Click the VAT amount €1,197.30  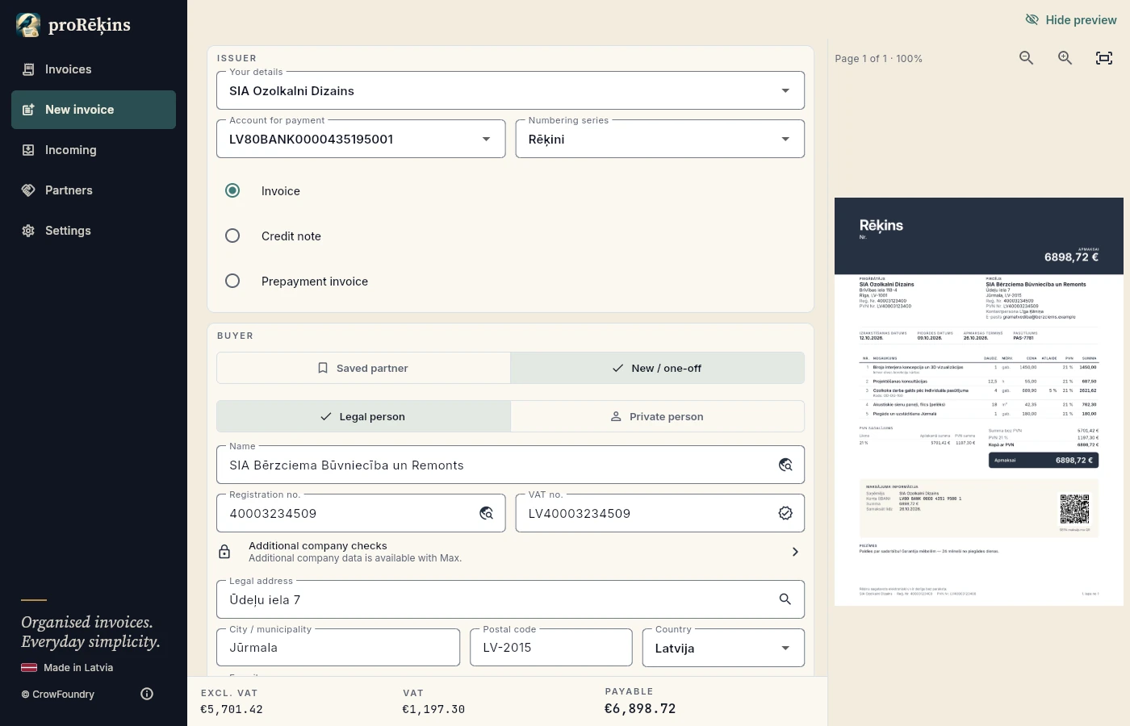coord(433,710)
